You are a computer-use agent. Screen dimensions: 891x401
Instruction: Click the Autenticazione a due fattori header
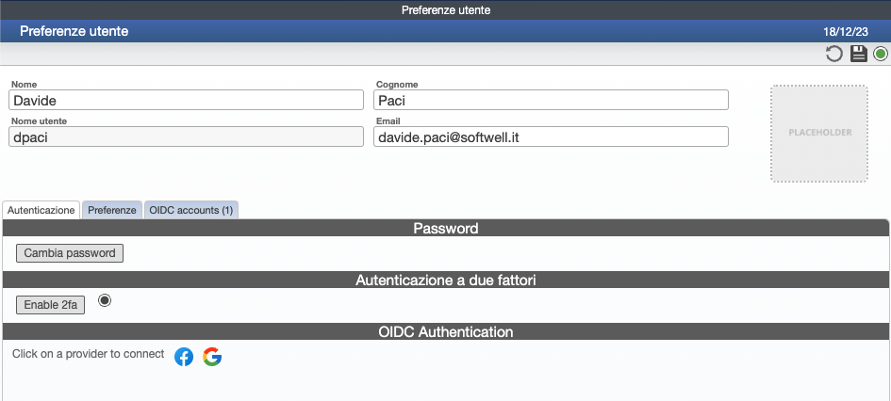445,280
